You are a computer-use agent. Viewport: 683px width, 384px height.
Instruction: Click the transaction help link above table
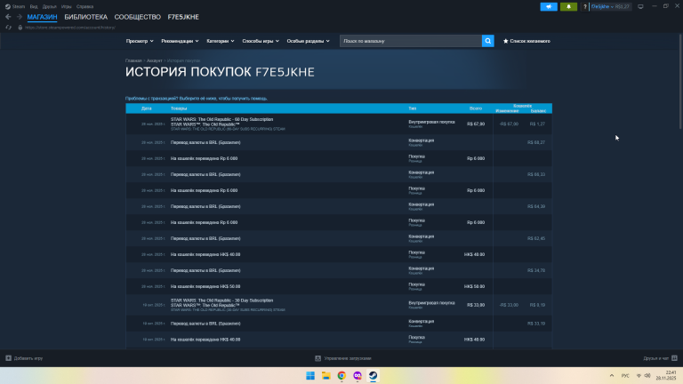[x=196, y=99]
